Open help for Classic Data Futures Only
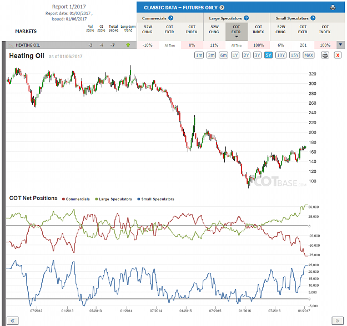The width and height of the screenshot is (347, 326). [x=222, y=8]
